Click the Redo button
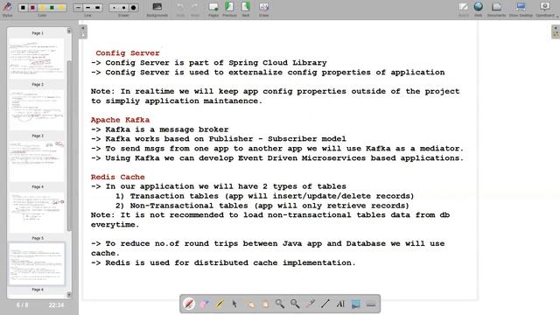 (x=195, y=10)
